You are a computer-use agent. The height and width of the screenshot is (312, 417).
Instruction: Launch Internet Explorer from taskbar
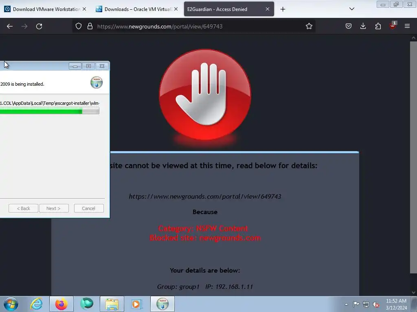click(x=36, y=304)
